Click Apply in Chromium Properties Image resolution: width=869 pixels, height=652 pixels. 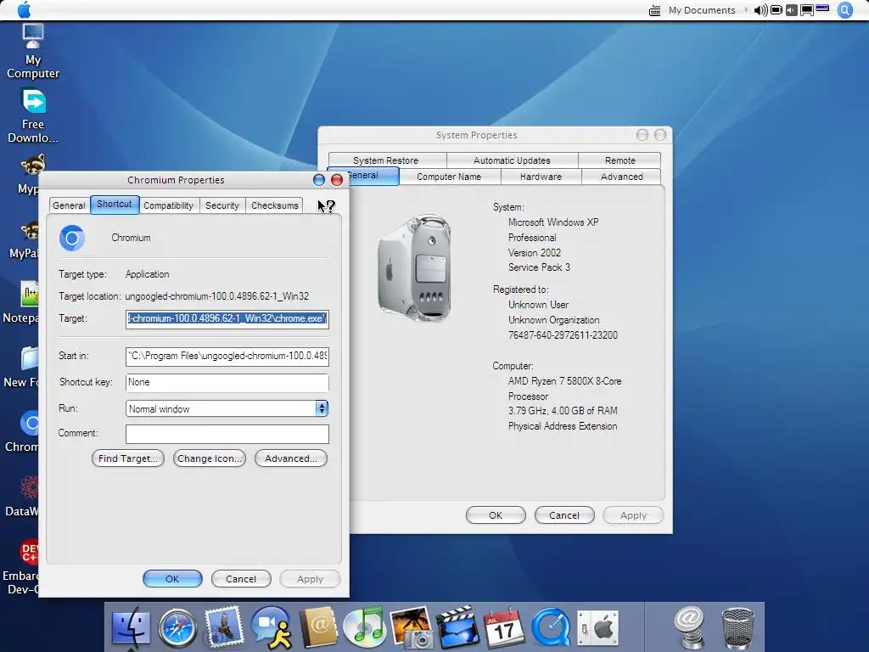tap(310, 579)
